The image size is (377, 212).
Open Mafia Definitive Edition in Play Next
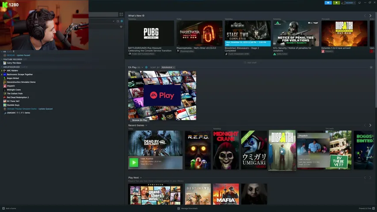click(226, 194)
